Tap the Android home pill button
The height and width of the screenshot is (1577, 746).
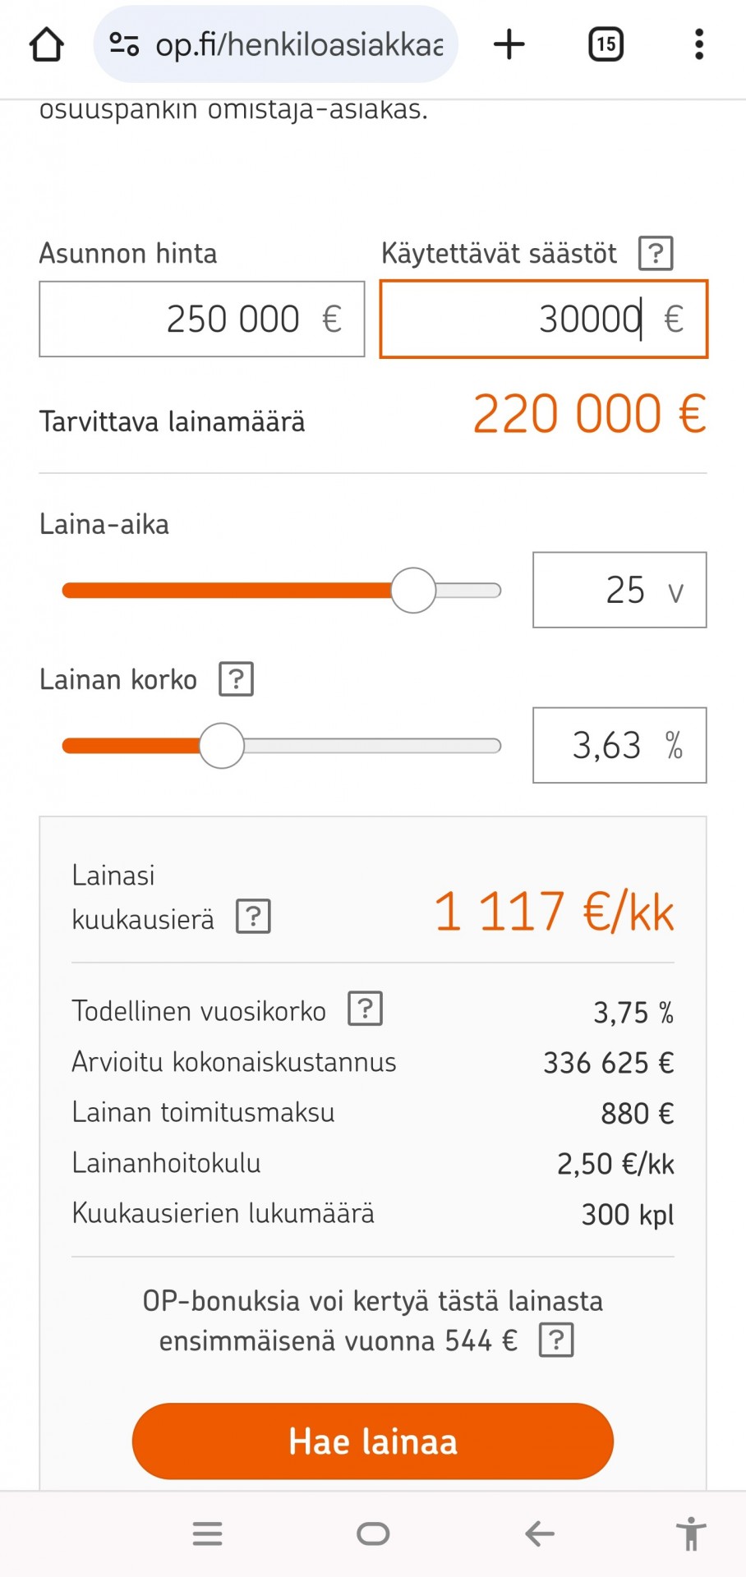(373, 1533)
